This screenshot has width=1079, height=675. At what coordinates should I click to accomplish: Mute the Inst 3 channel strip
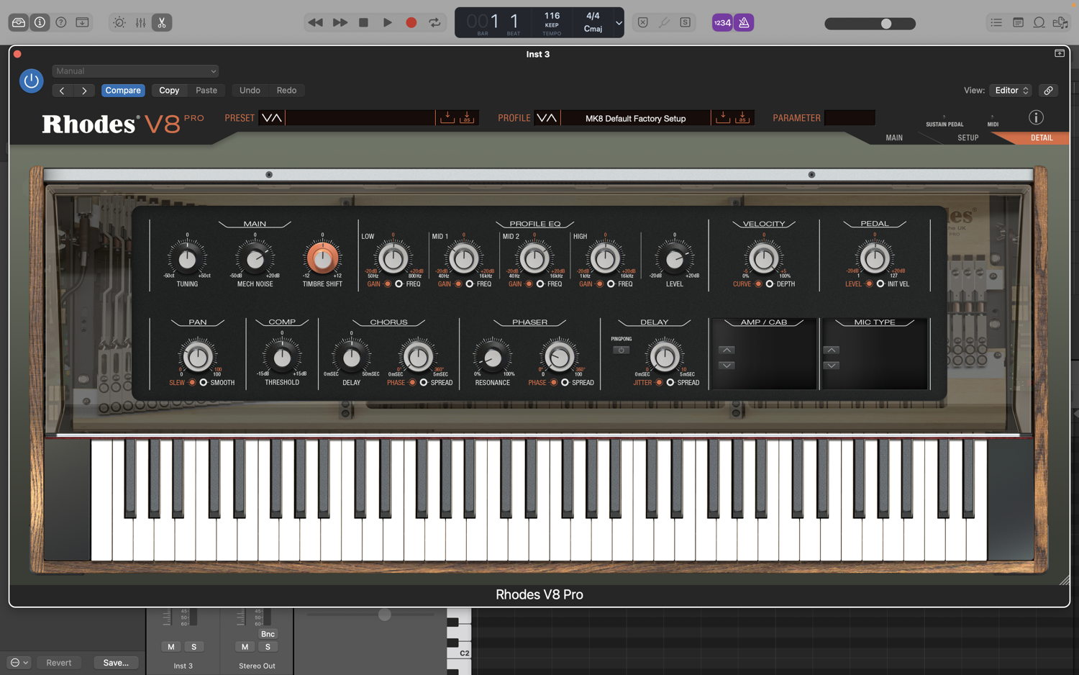(x=171, y=647)
